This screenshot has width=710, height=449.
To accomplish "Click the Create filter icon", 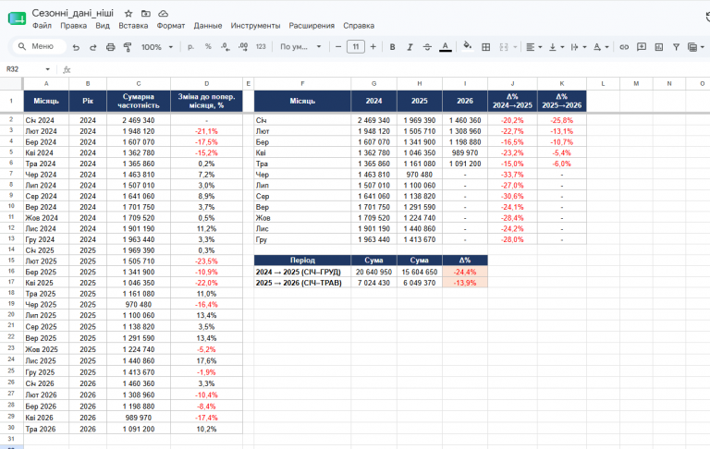I will [x=676, y=47].
